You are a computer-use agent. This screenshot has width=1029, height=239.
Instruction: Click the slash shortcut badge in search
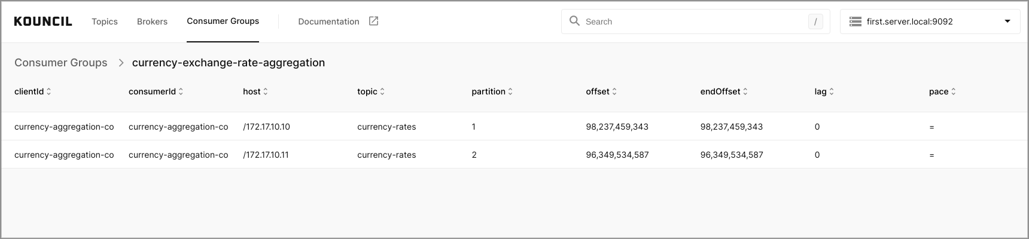coord(815,22)
